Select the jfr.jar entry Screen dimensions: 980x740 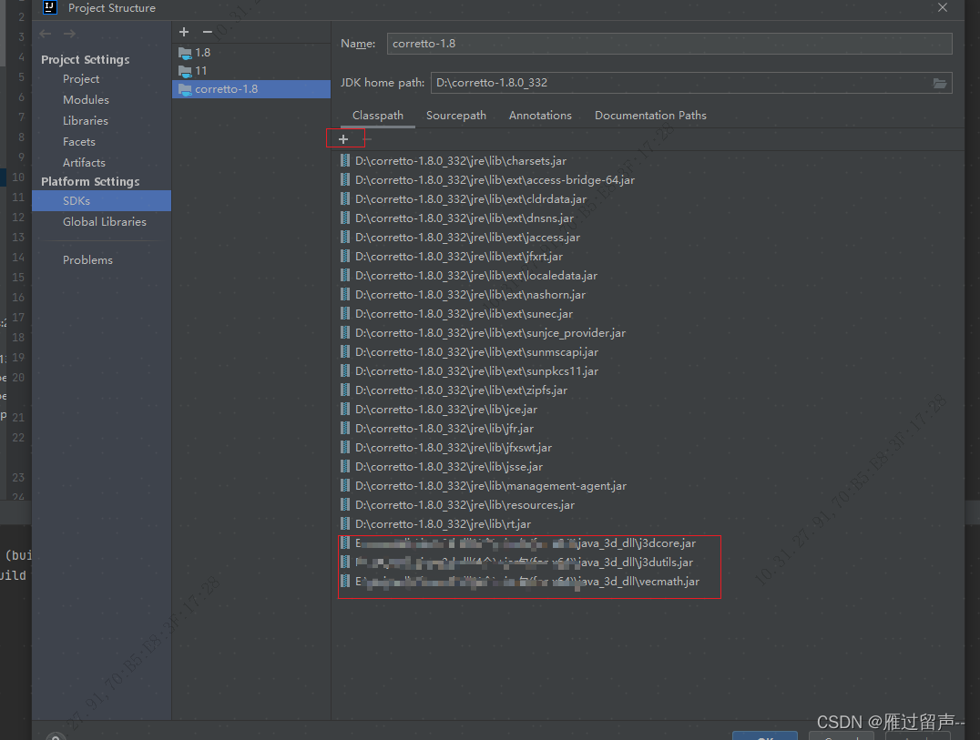(648, 429)
